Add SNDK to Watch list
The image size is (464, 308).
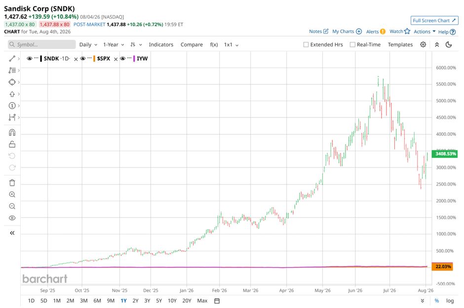coord(400,32)
